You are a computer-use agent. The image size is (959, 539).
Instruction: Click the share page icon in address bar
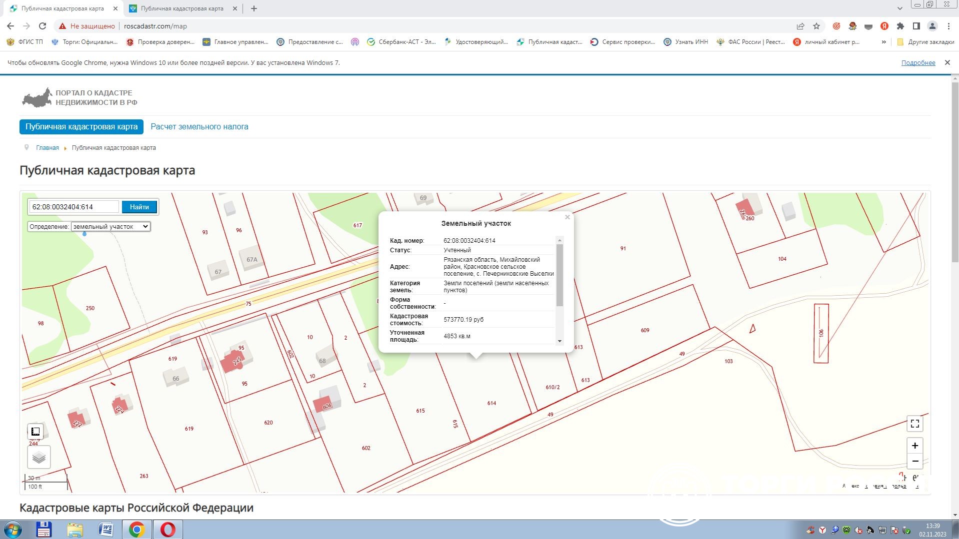[x=800, y=26]
